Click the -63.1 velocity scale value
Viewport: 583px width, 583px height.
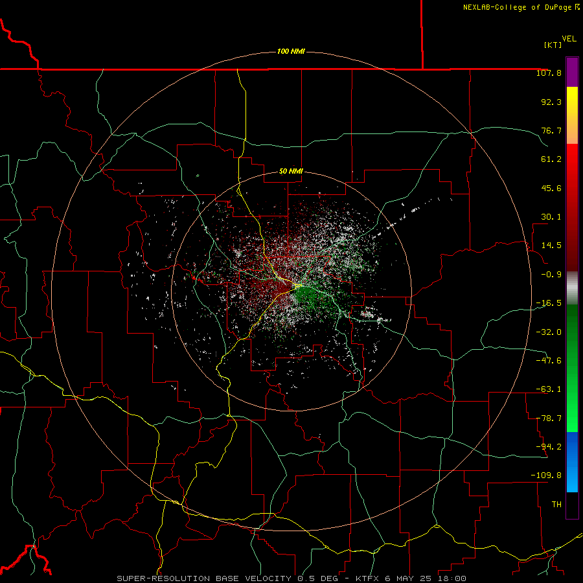point(549,389)
